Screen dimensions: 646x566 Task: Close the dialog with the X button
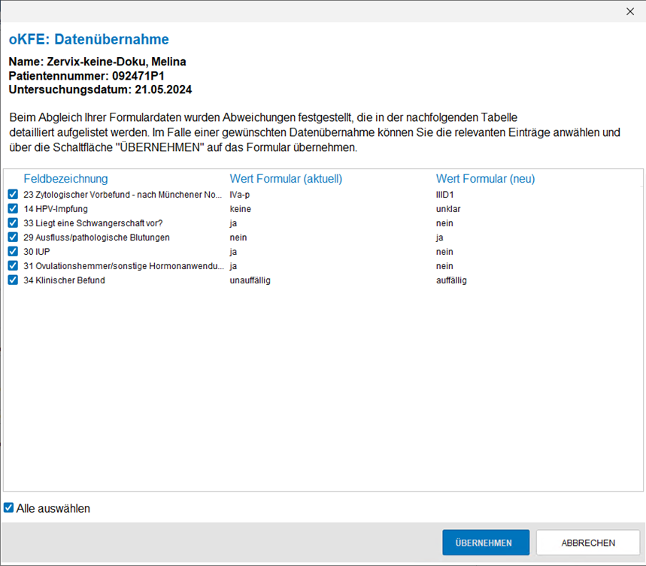click(x=630, y=11)
